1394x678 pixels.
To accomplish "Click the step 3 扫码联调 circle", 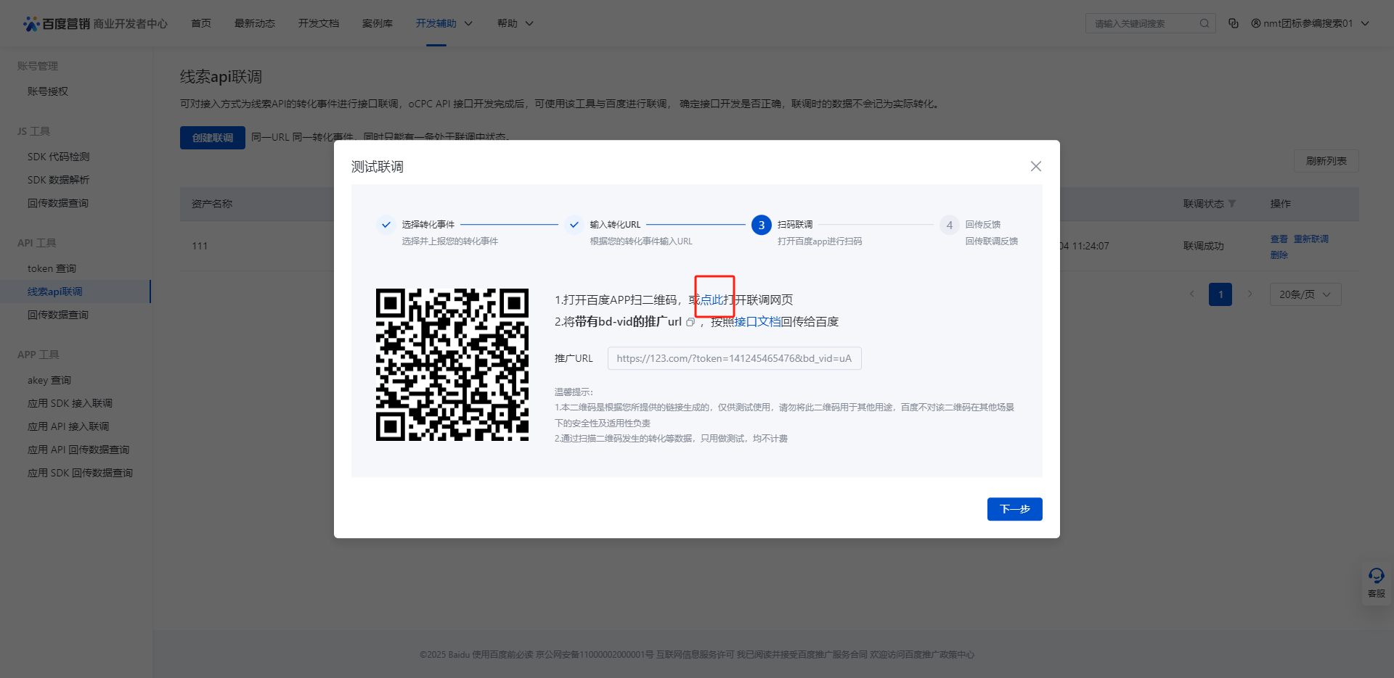I will [761, 225].
